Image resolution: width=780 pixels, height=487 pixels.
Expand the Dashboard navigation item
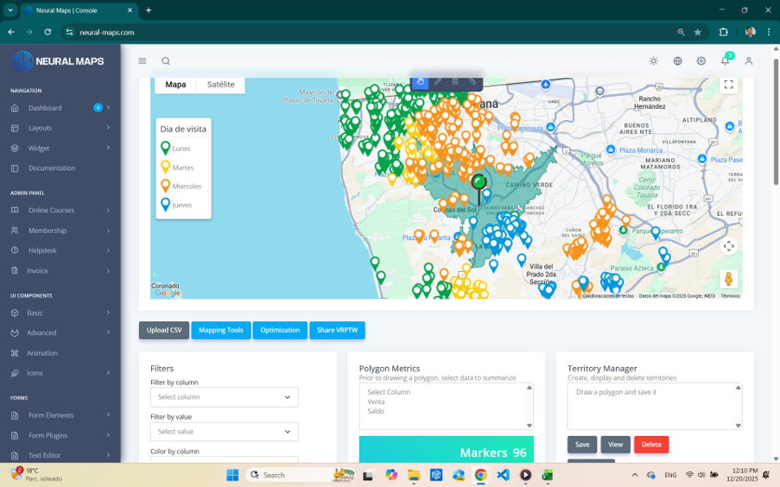click(x=60, y=108)
